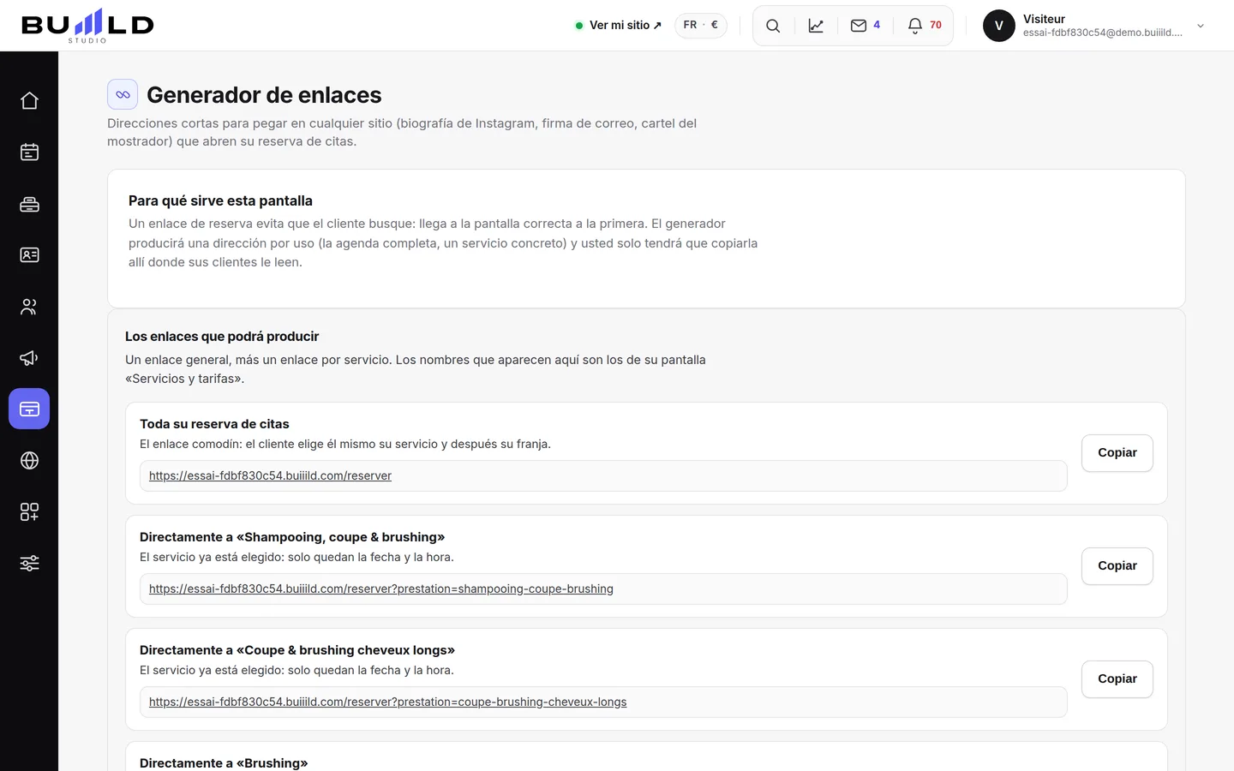Click the 'Directamente a «Brushing»' title

[x=224, y=763]
